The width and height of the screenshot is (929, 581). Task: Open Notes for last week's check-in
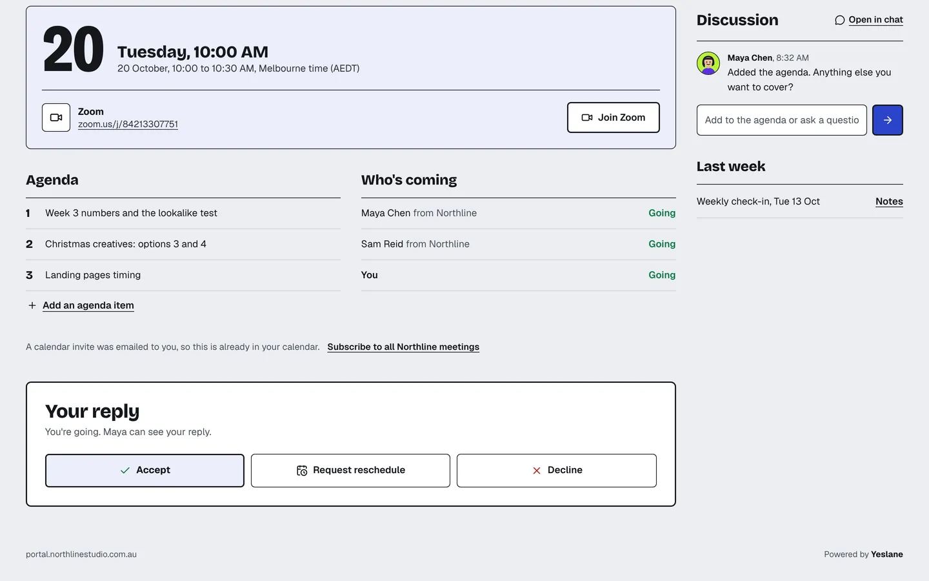click(x=889, y=201)
